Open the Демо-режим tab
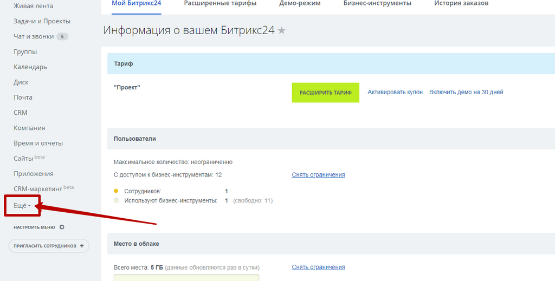The height and width of the screenshot is (281, 555). tap(300, 3)
